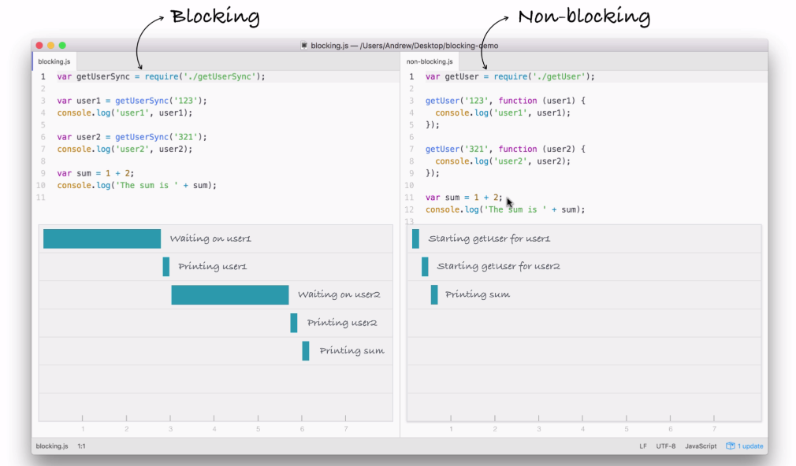796x466 pixels.
Task: Click the bar beside 'Starting getUser for user2'
Action: coord(425,267)
